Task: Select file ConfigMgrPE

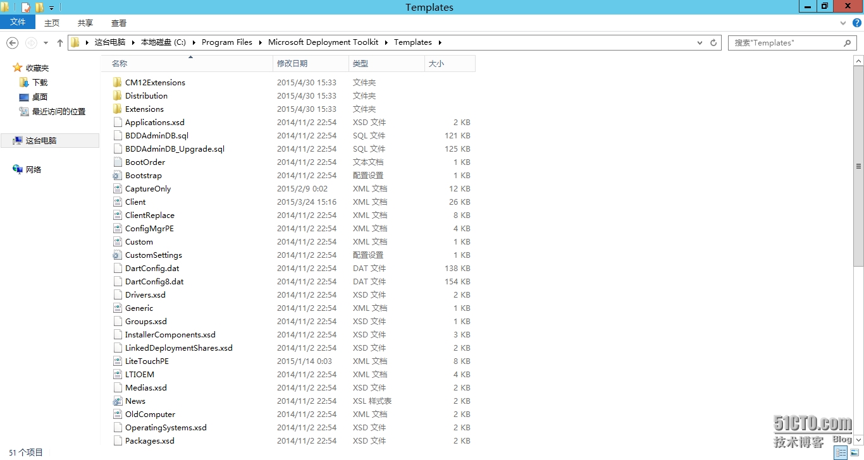Action: point(149,228)
